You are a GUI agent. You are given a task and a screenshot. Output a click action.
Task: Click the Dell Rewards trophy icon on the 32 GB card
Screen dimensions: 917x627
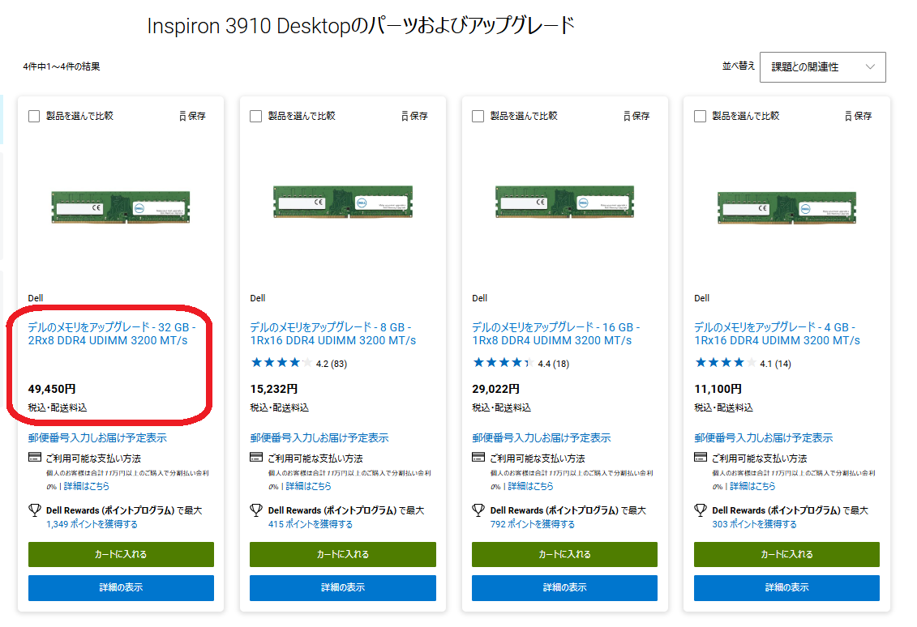(x=35, y=510)
